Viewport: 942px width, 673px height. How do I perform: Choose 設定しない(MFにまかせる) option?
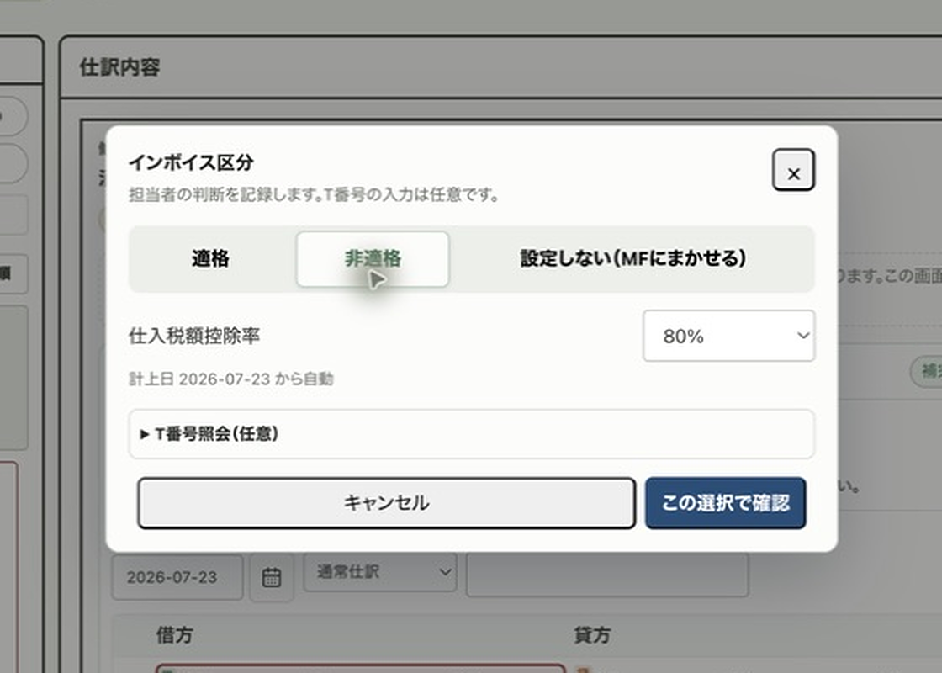632,259
